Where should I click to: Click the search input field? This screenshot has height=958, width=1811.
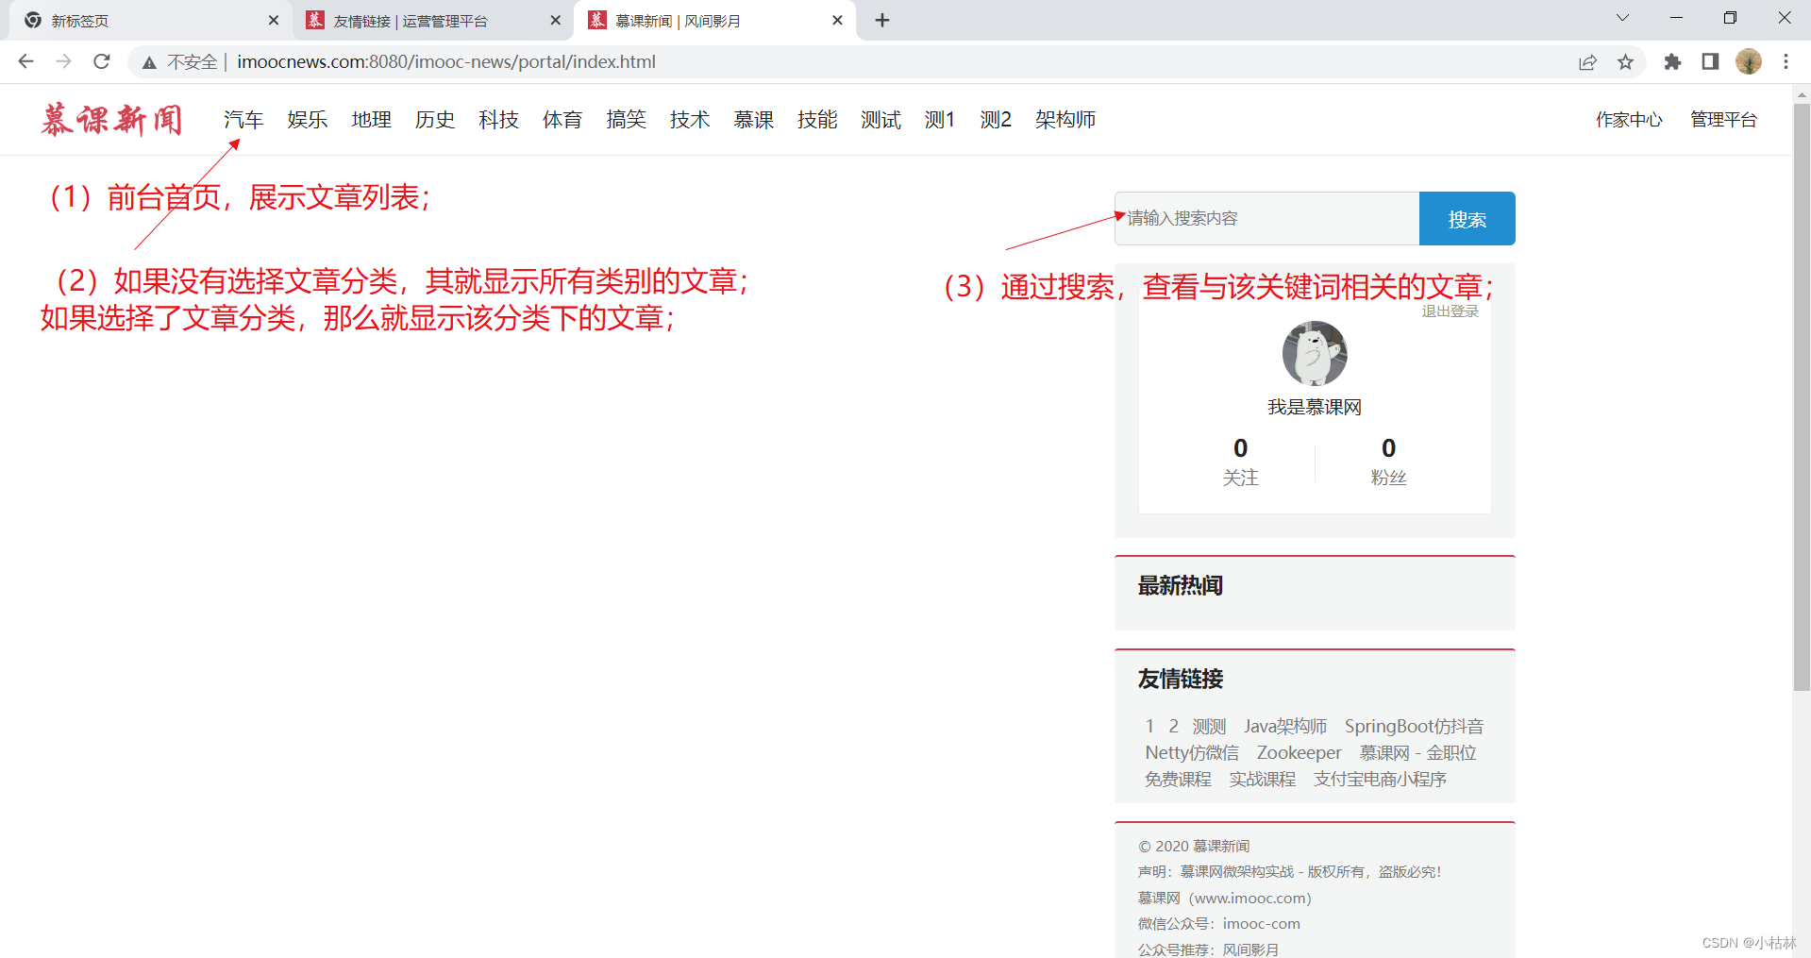[x=1265, y=218]
